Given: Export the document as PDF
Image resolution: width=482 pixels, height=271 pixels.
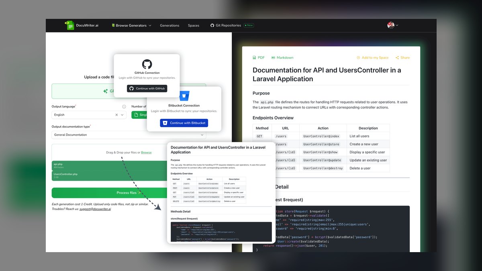Looking at the screenshot, I should (259, 57).
